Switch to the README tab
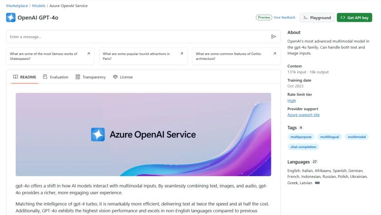Screen dimensions: 381x215 pyautogui.click(x=25, y=77)
